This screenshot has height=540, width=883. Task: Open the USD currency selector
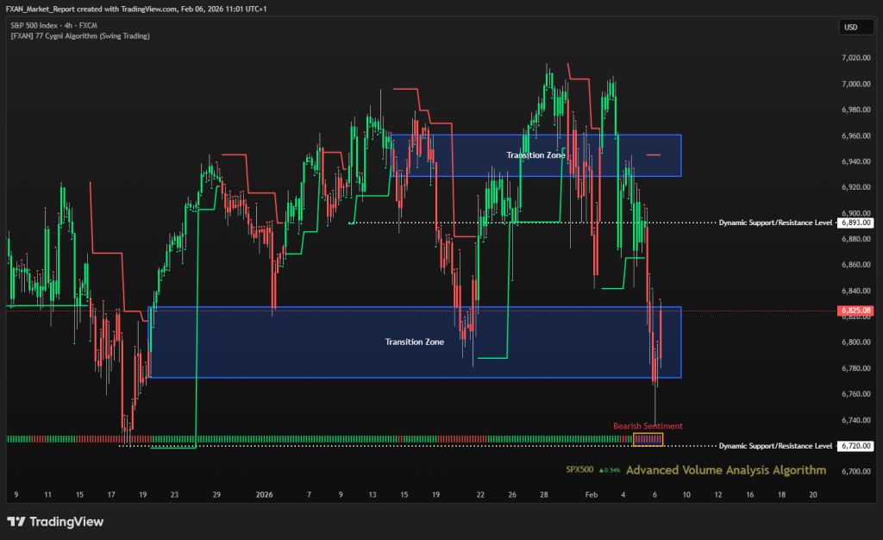(x=849, y=28)
